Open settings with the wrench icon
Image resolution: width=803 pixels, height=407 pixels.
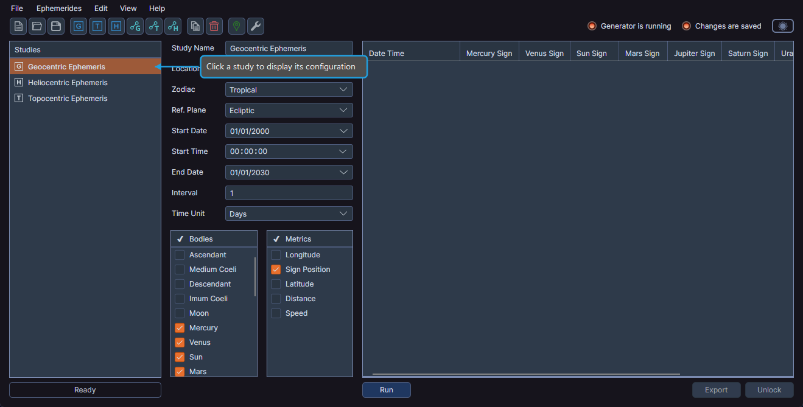pos(256,26)
